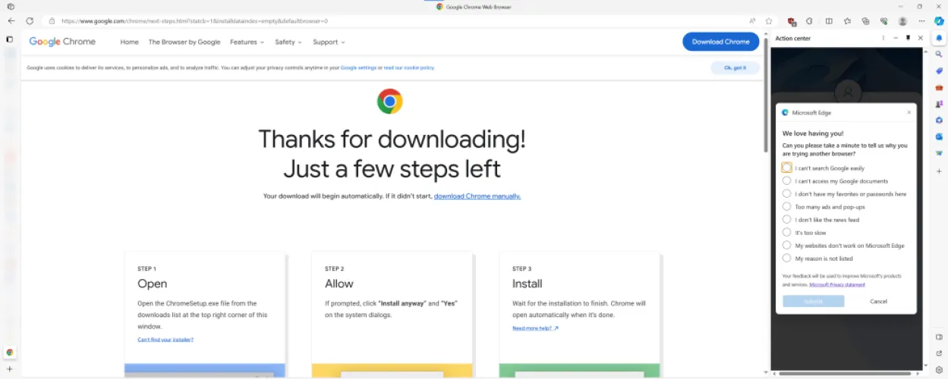Select "I can't search Google easily" option
The width and height of the screenshot is (948, 379).
787,168
